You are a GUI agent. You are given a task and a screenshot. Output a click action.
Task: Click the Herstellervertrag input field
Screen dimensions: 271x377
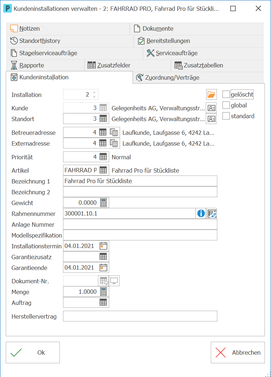pos(140,316)
